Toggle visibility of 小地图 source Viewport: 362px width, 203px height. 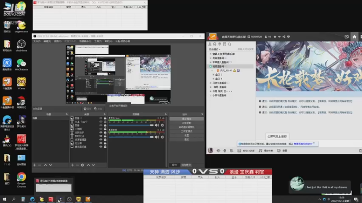(x=101, y=129)
